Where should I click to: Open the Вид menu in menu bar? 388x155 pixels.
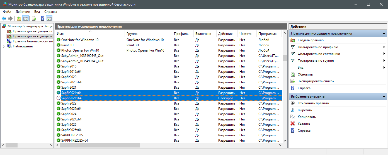(37, 12)
